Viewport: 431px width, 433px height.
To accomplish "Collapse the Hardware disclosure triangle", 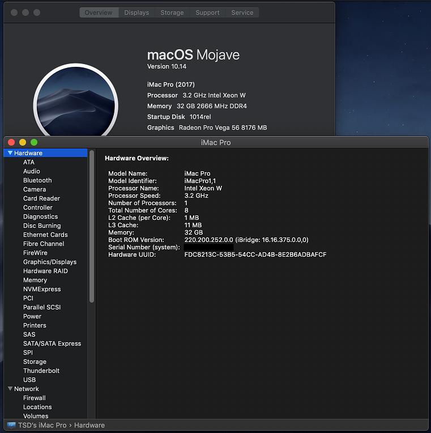I will tap(10, 152).
